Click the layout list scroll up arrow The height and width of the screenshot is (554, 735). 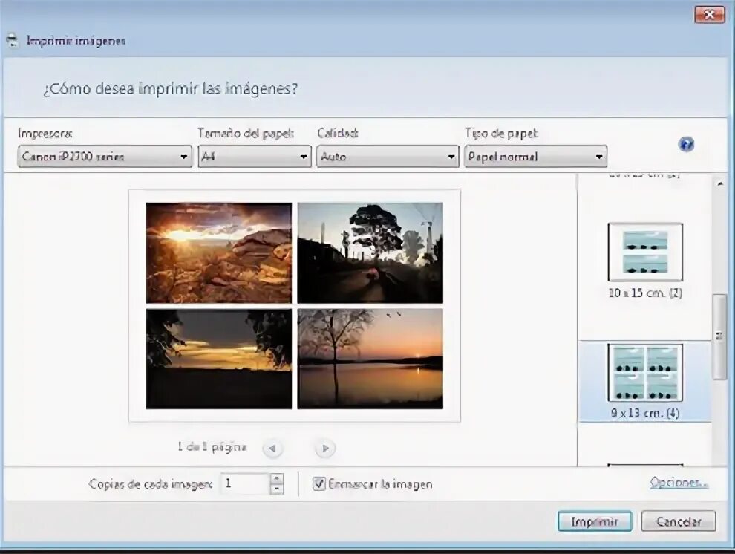pos(719,184)
